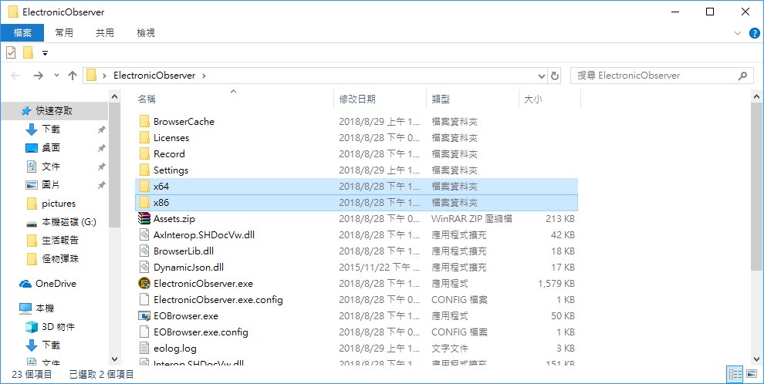764x384 pixels.
Task: Open 桌面 in quick access
Action: [x=51, y=148]
